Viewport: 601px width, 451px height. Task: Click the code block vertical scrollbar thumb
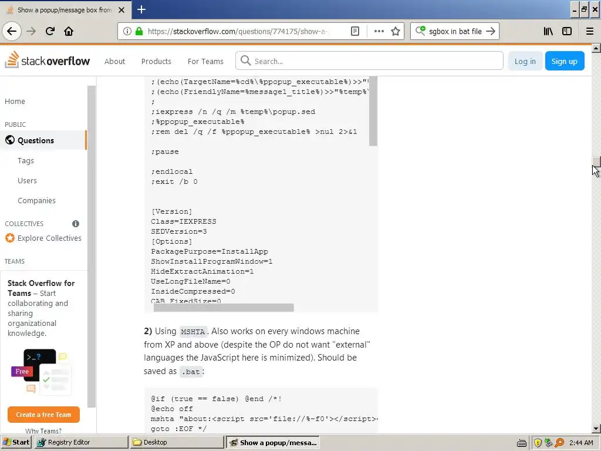pyautogui.click(x=373, y=111)
